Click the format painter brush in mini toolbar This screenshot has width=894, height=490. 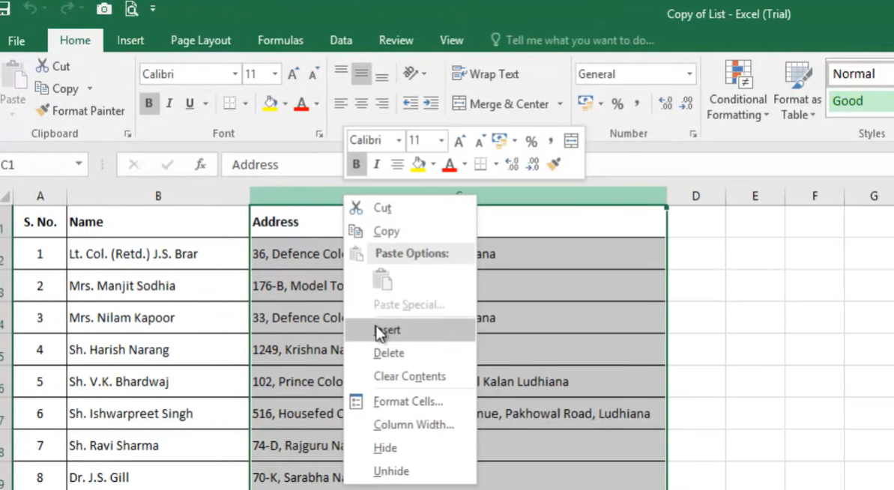[554, 164]
